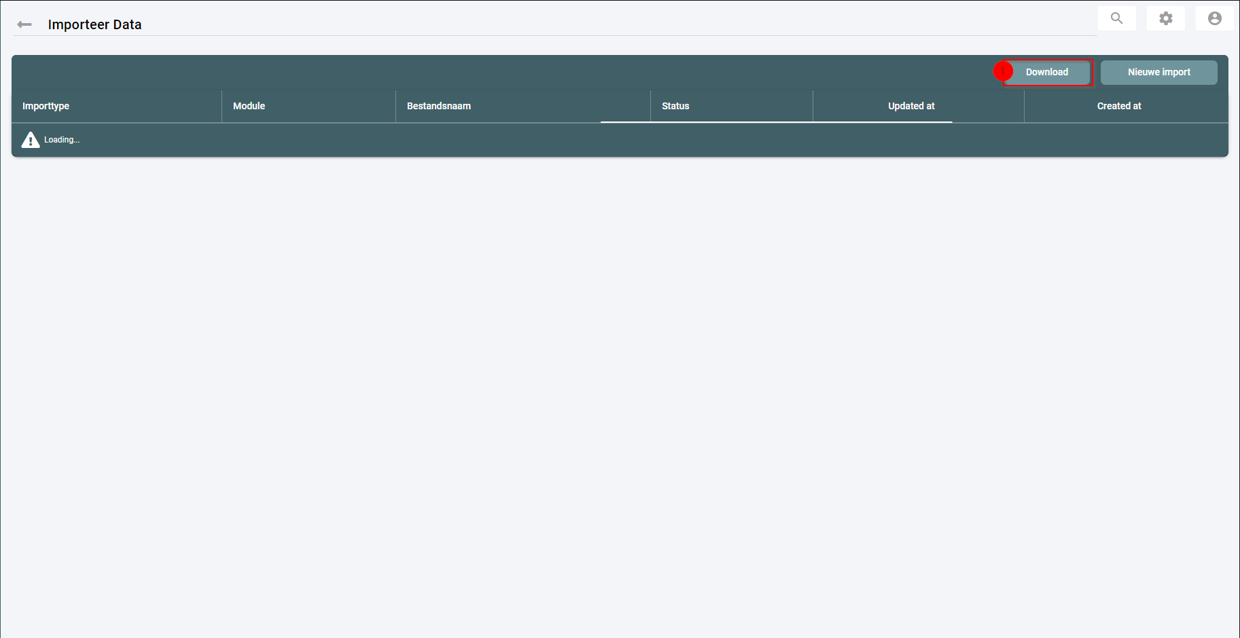Click the Importeer Data page title
The image size is (1240, 638).
[94, 24]
